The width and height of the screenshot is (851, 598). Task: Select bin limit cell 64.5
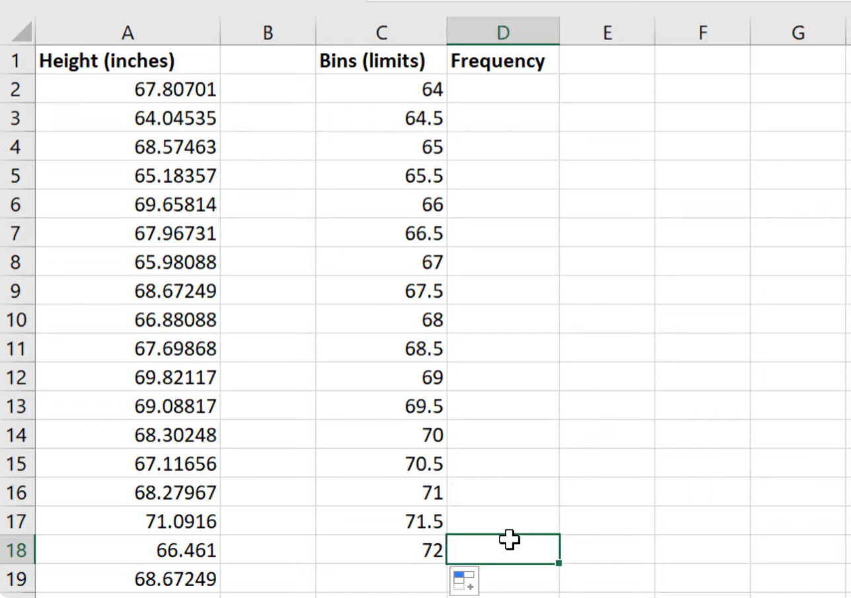(x=381, y=118)
